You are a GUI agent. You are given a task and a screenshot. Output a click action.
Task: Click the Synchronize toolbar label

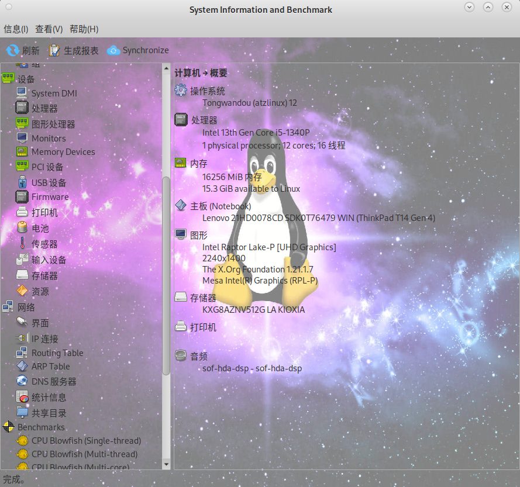tap(146, 50)
